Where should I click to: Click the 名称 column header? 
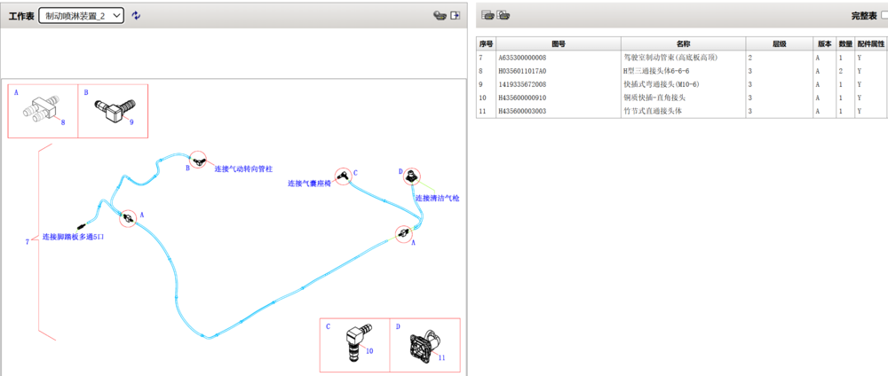pyautogui.click(x=683, y=43)
